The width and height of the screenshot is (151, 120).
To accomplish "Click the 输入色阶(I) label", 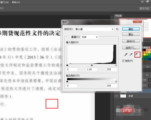I will pos(72,42).
